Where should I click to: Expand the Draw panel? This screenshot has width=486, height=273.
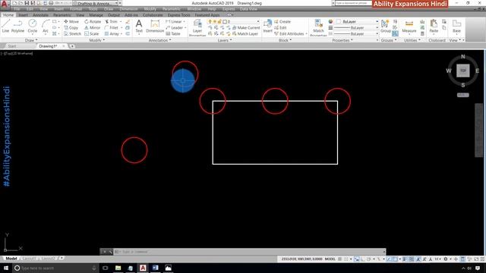[x=31, y=40]
